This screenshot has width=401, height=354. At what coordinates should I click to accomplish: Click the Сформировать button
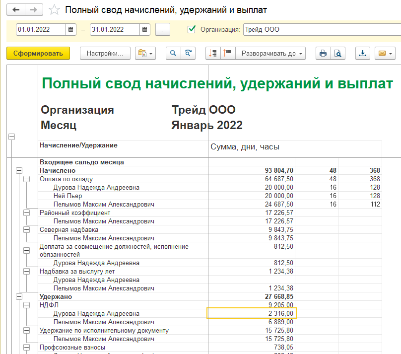(x=38, y=54)
